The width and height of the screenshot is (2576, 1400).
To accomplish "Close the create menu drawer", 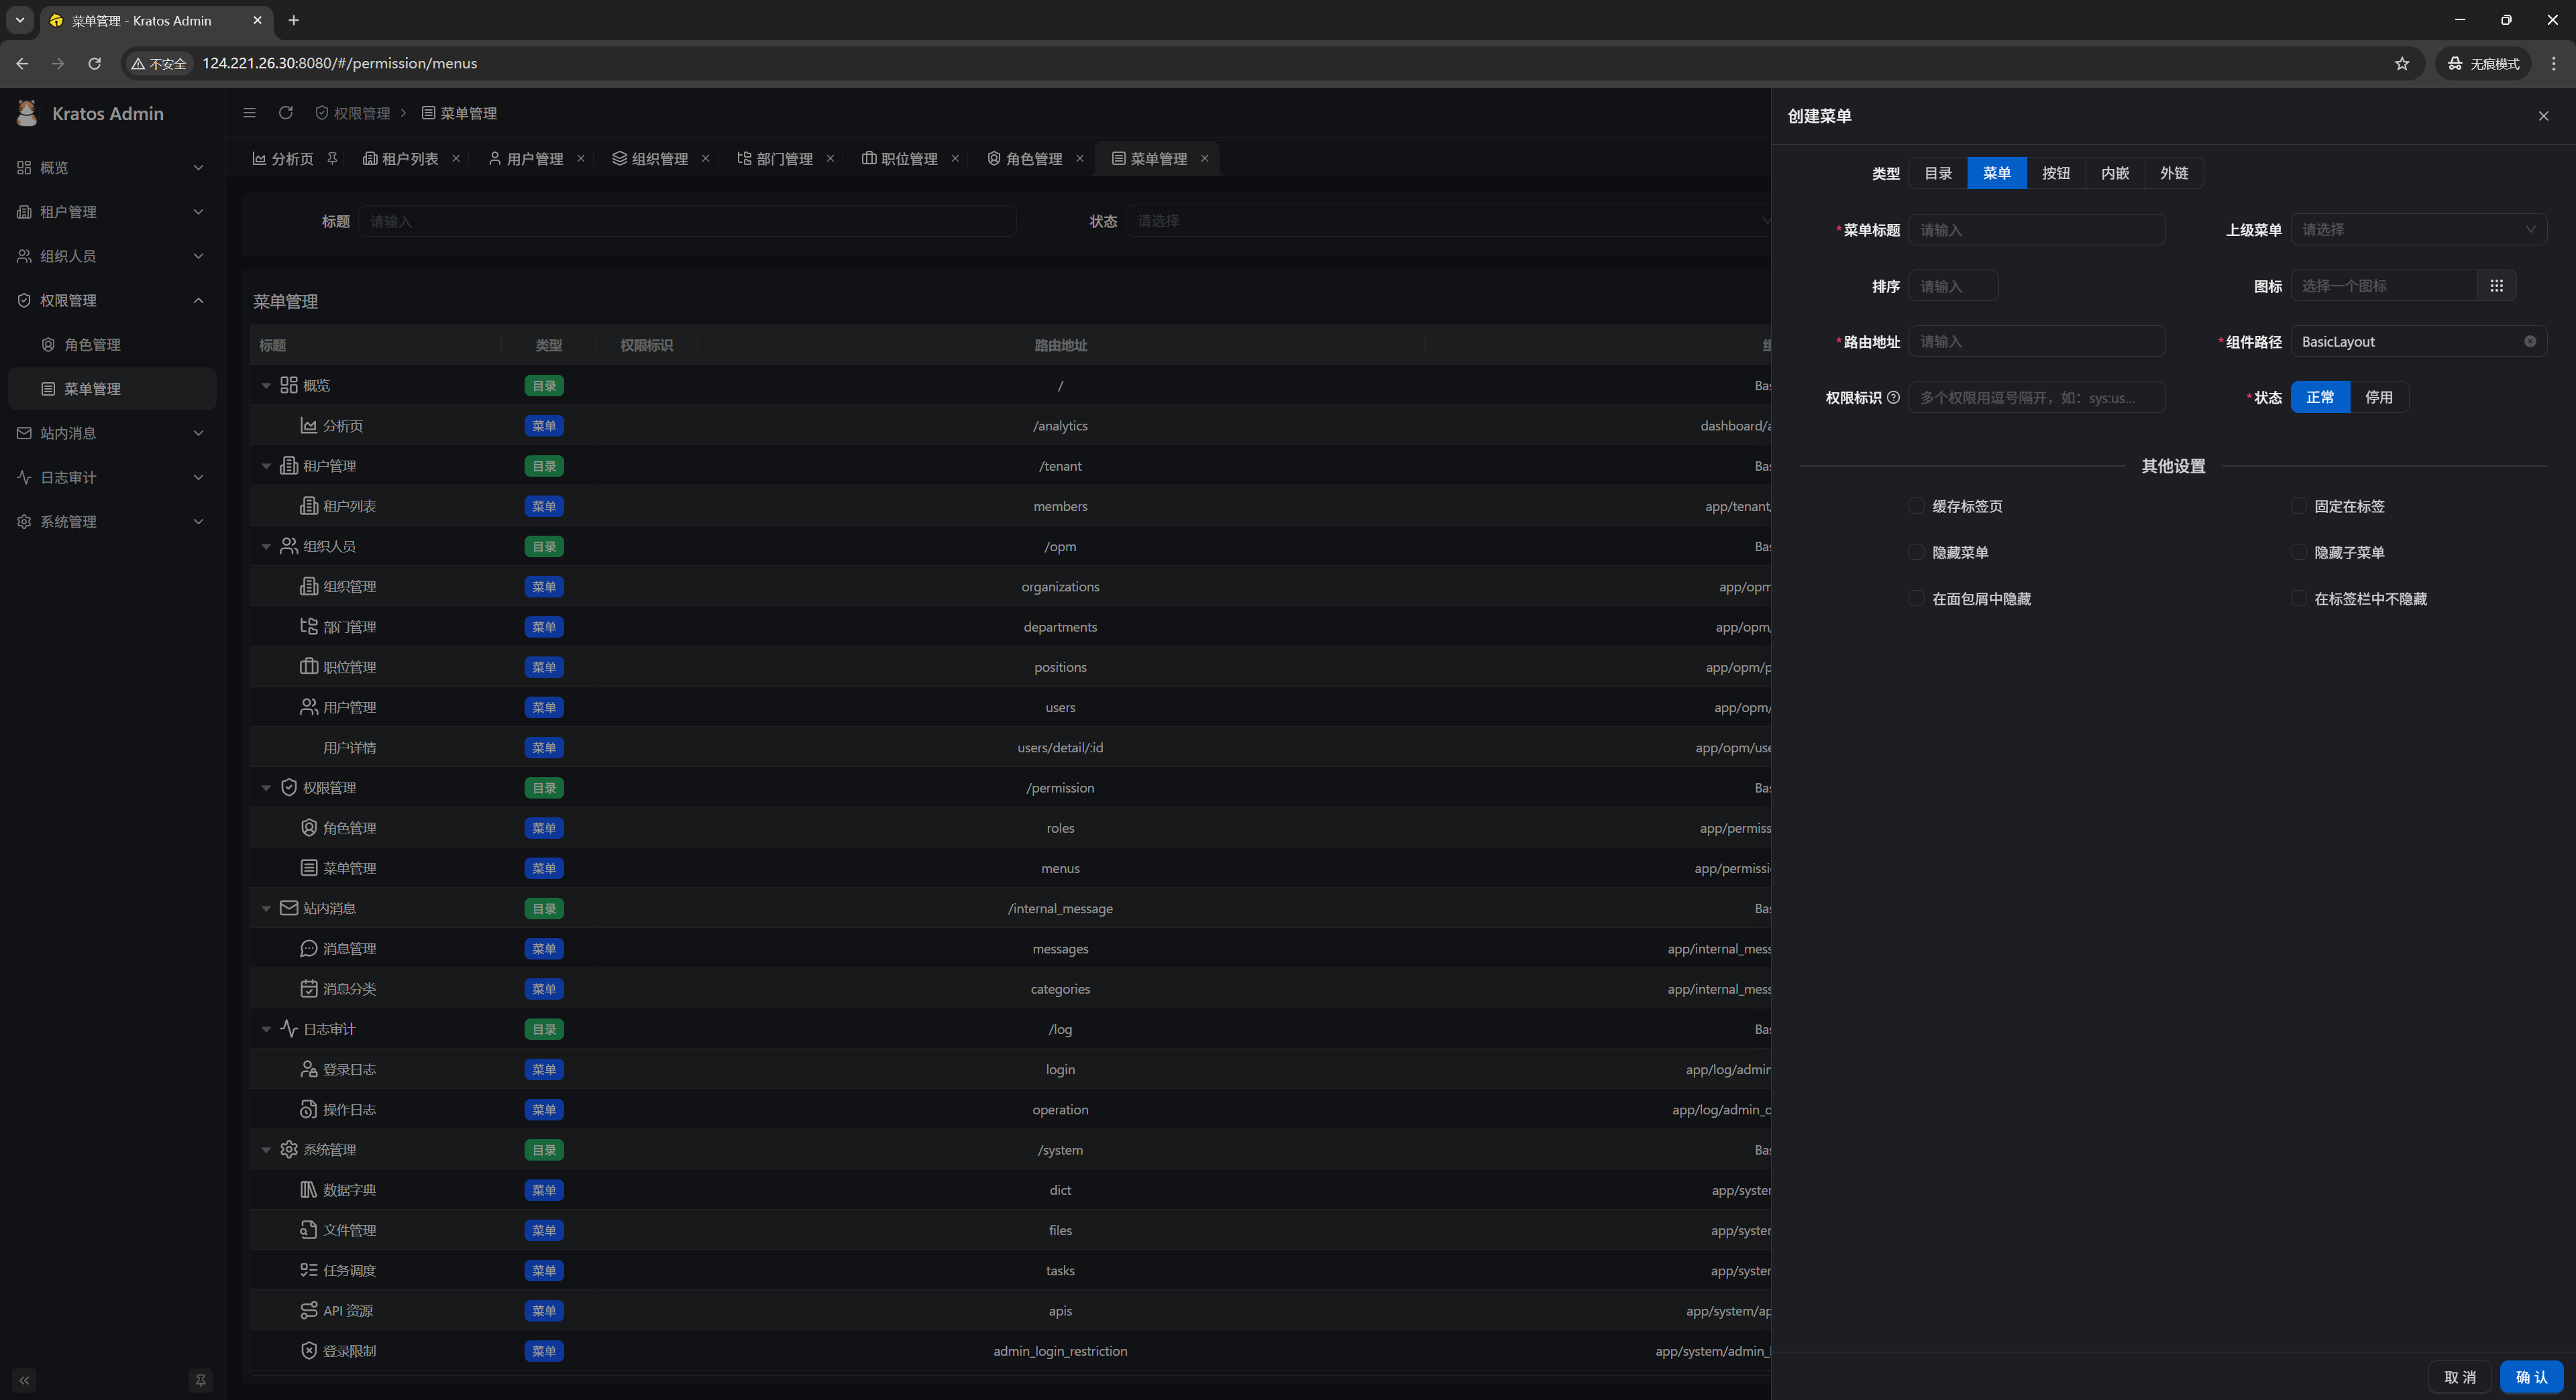I will (x=2543, y=116).
